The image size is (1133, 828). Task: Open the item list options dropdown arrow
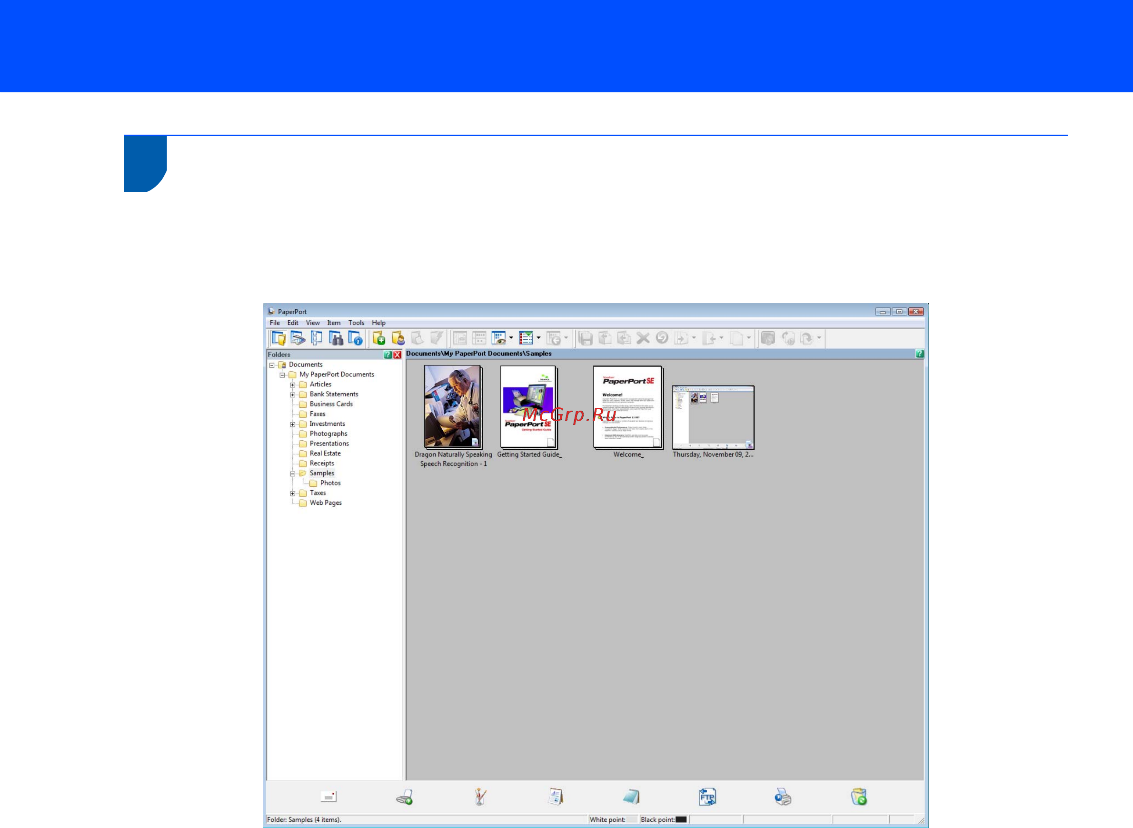(x=538, y=338)
